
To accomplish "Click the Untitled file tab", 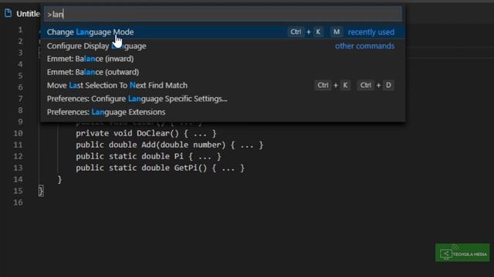I will 22,14.
